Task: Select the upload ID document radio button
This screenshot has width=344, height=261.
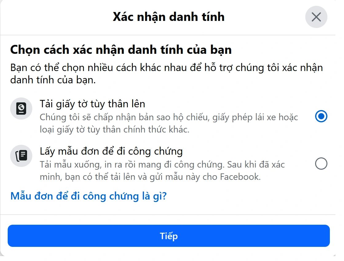Action: coord(321,117)
